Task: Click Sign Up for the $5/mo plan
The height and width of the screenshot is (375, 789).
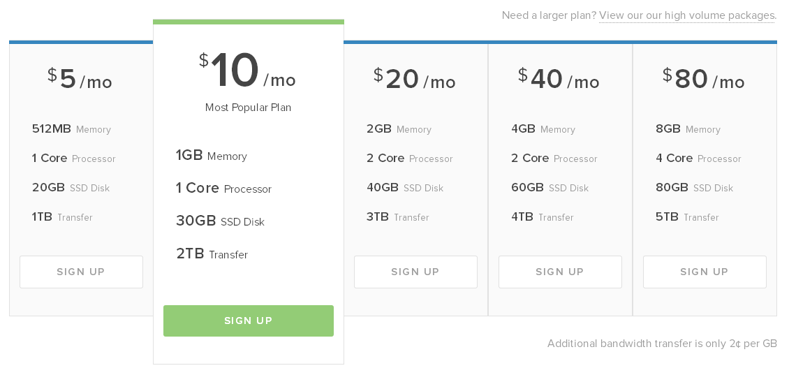Action: (81, 272)
